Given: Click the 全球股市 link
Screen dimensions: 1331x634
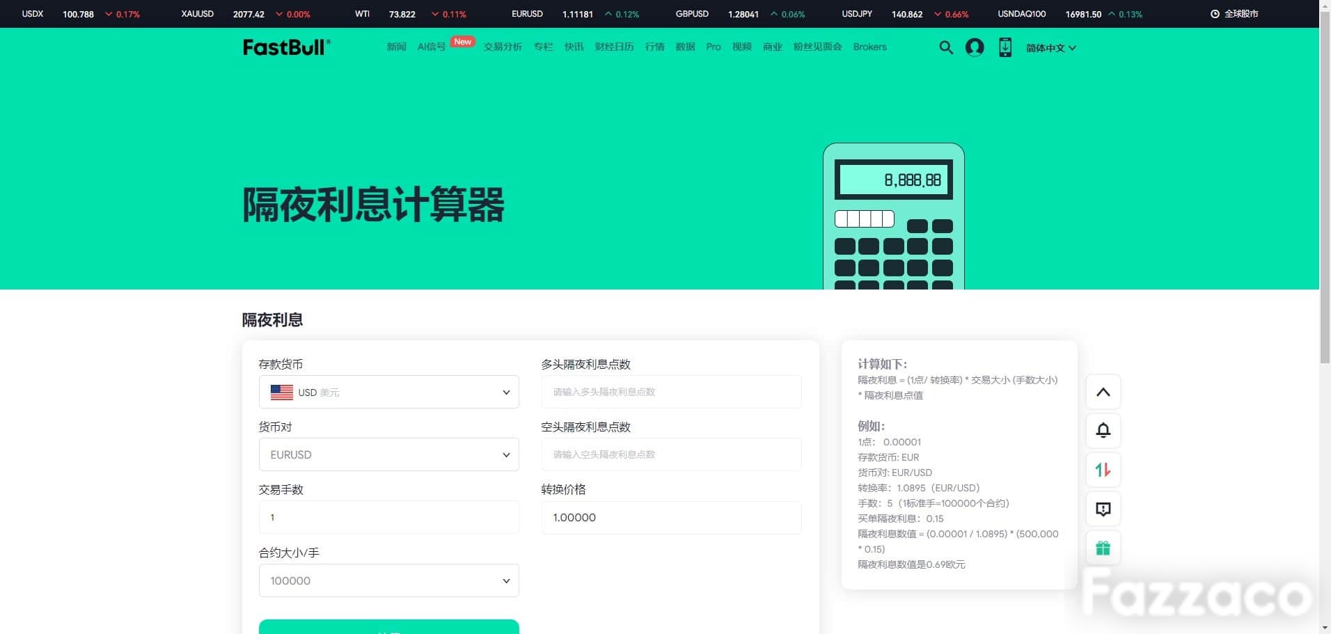Looking at the screenshot, I should 1241,14.
